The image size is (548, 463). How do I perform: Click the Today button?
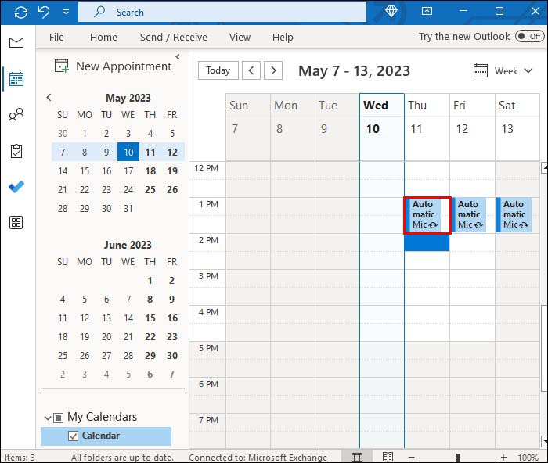[218, 70]
